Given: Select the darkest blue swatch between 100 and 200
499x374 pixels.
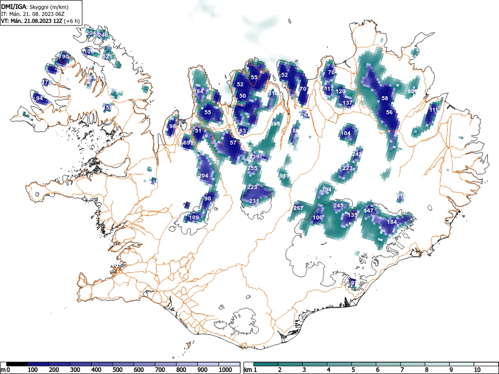Looking at the screenshot, I should click(38, 364).
